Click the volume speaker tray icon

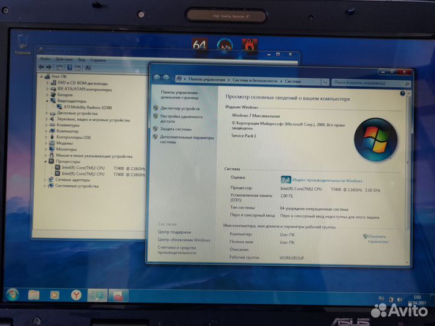(x=399, y=299)
